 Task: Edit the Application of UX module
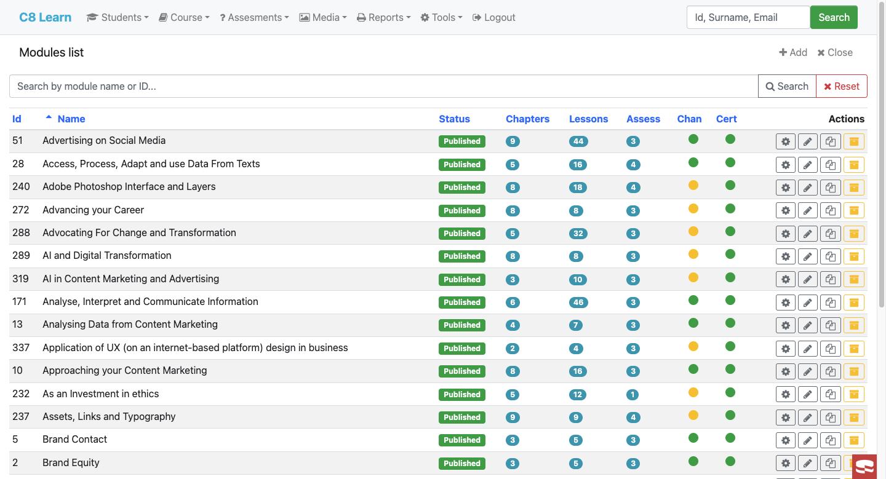[x=808, y=349]
